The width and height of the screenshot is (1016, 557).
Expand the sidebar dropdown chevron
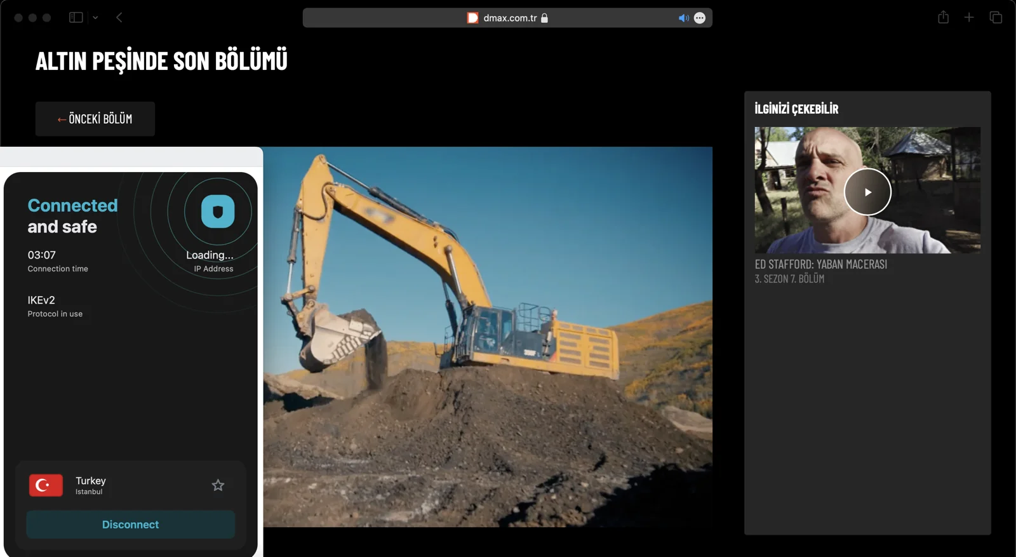(x=95, y=18)
